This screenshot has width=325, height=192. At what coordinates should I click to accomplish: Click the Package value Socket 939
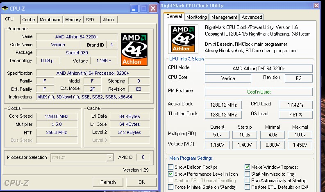[x=77, y=53]
